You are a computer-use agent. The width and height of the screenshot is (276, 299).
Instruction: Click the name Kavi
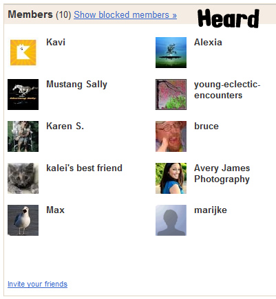pyautogui.click(x=56, y=42)
